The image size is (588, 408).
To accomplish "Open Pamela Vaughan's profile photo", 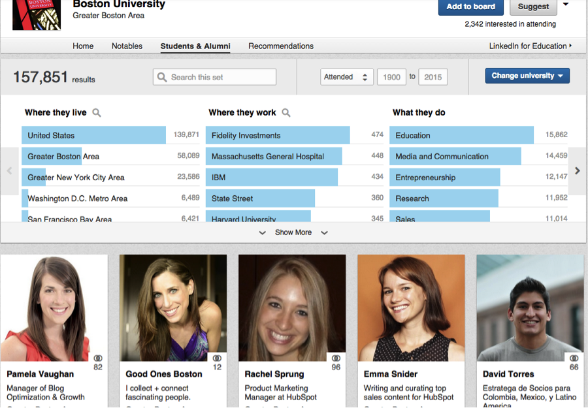I will 54,308.
